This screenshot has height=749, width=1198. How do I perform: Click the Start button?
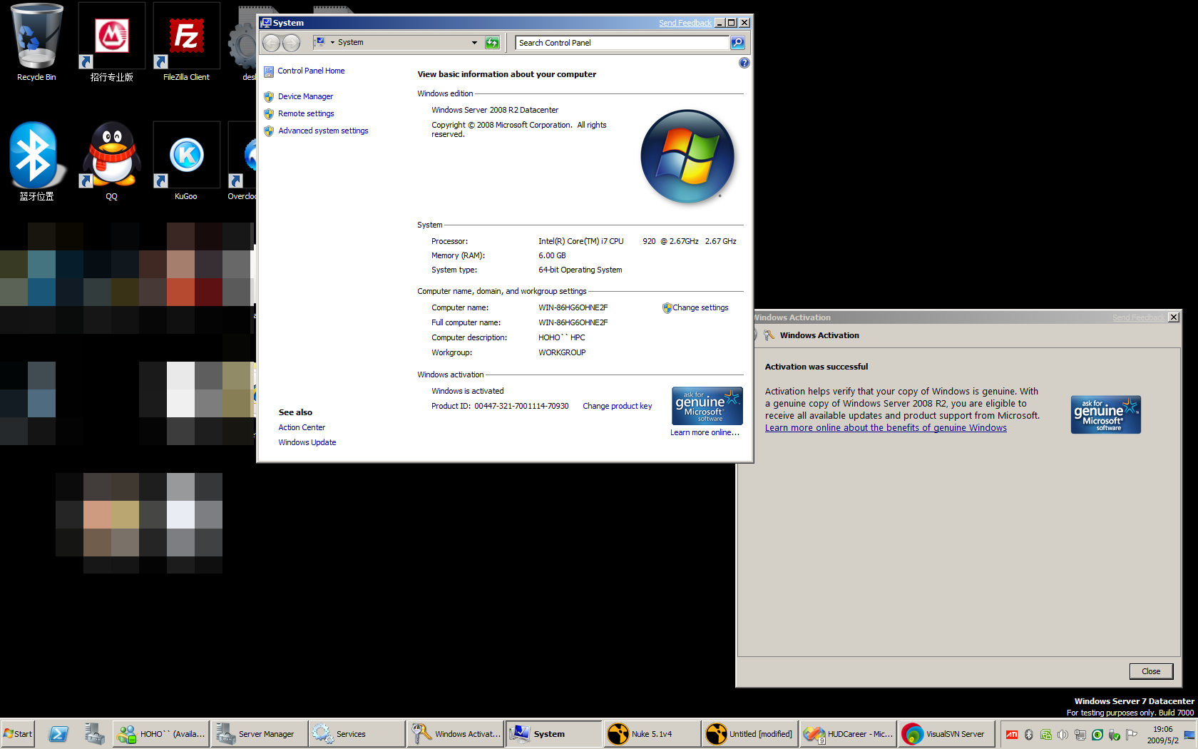pos(18,733)
